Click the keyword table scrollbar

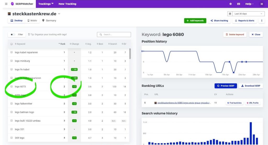(x=130, y=54)
